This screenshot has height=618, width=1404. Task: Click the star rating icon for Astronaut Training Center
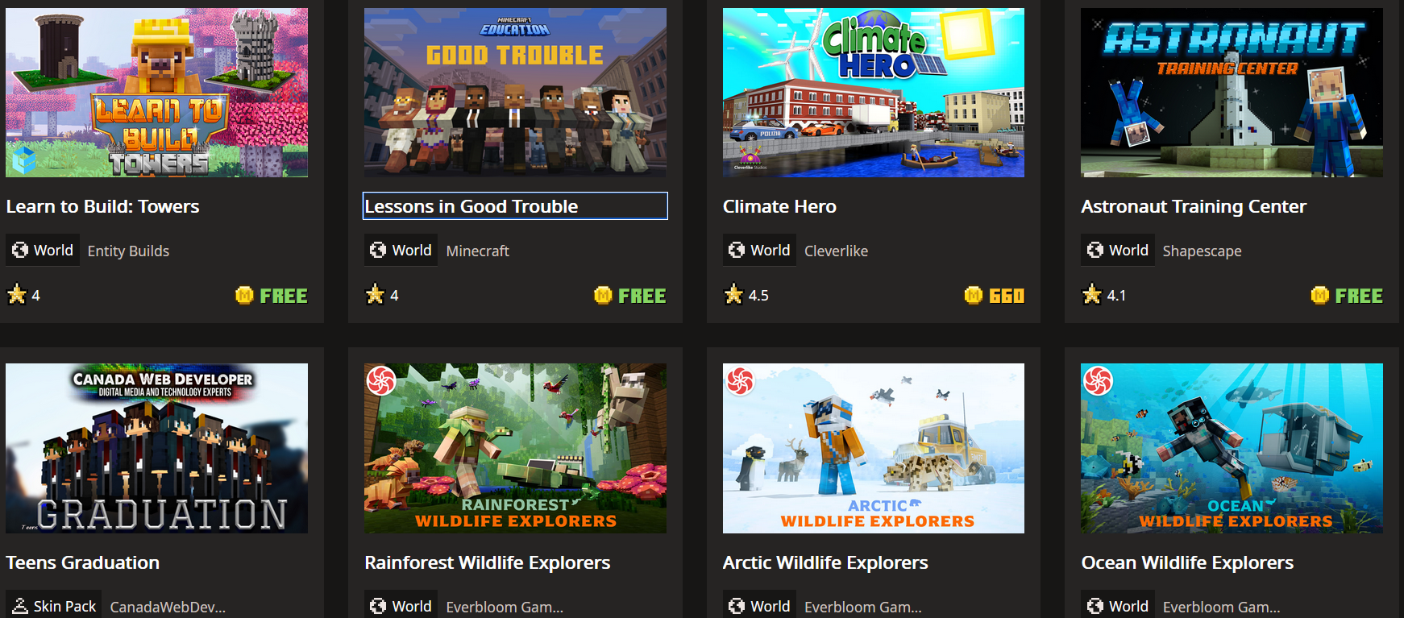(1092, 294)
